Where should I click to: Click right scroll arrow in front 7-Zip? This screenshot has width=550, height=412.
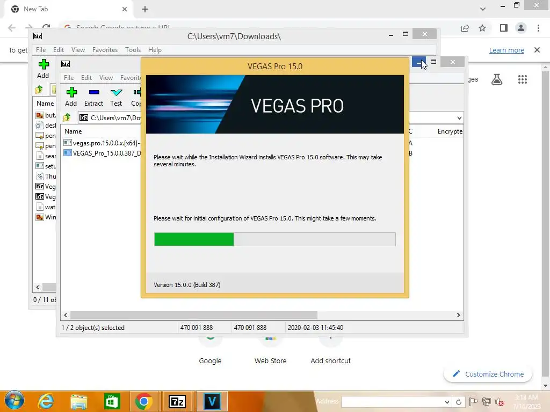[x=459, y=315]
